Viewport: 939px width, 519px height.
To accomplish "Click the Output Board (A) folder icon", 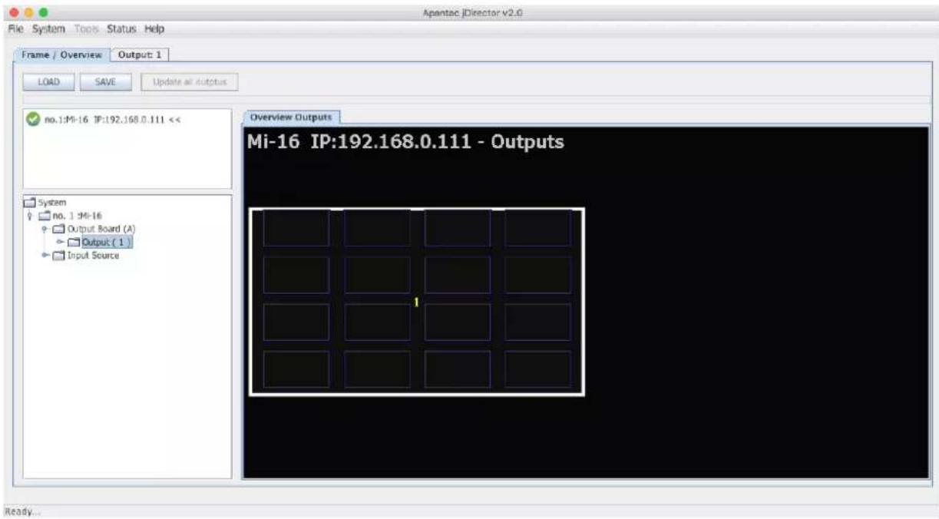I will (58, 230).
